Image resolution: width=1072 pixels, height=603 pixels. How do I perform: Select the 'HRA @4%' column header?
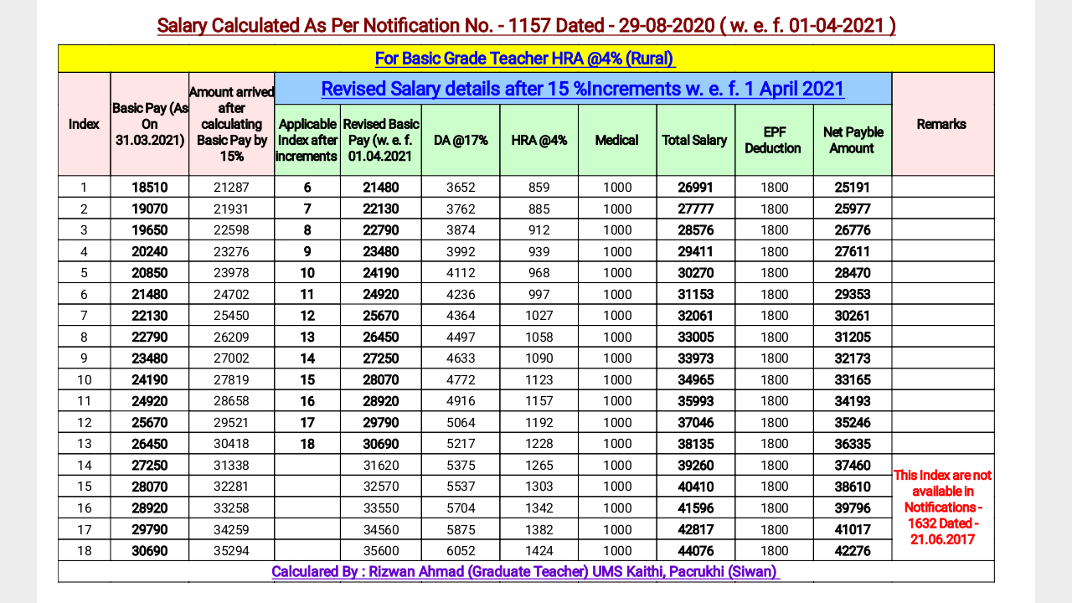(539, 140)
